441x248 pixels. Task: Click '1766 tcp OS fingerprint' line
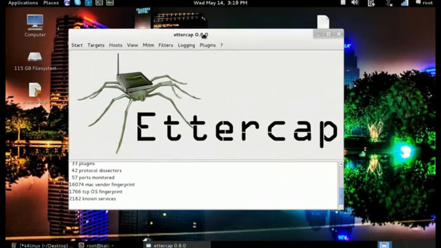pos(95,192)
